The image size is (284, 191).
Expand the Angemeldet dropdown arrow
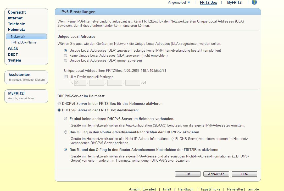[189, 3]
